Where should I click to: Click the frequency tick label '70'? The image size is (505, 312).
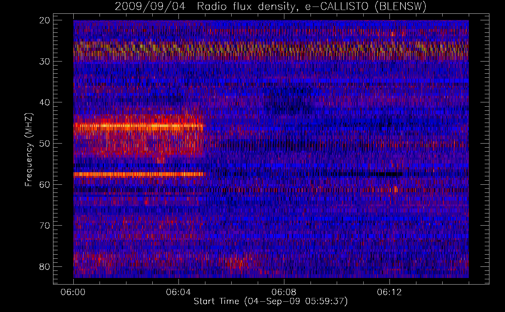tap(45, 226)
